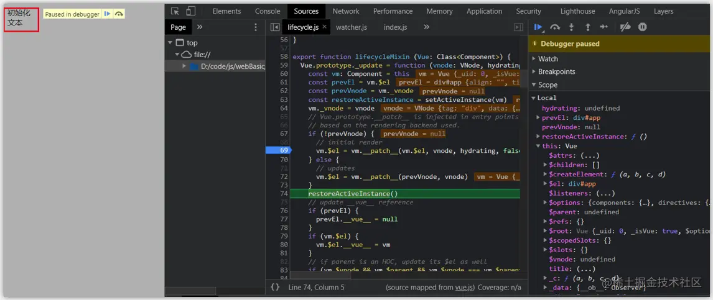This screenshot has width=713, height=300.
Task: Resume from the Paused in debugger overlay
Action: tap(107, 14)
